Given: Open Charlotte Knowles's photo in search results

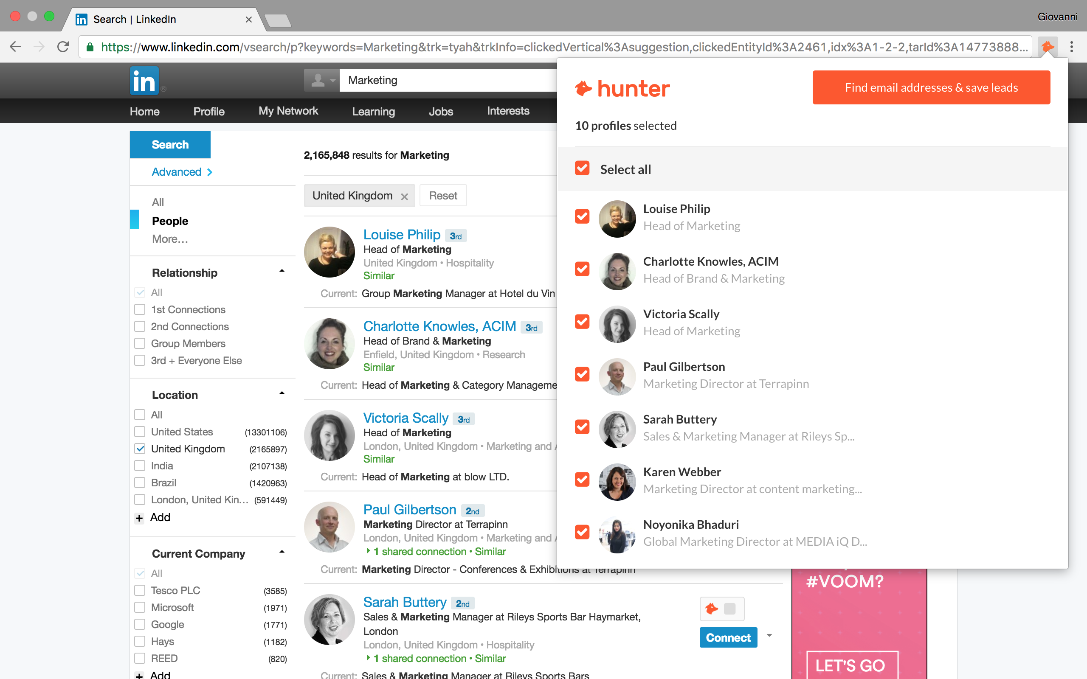Looking at the screenshot, I should 329,344.
